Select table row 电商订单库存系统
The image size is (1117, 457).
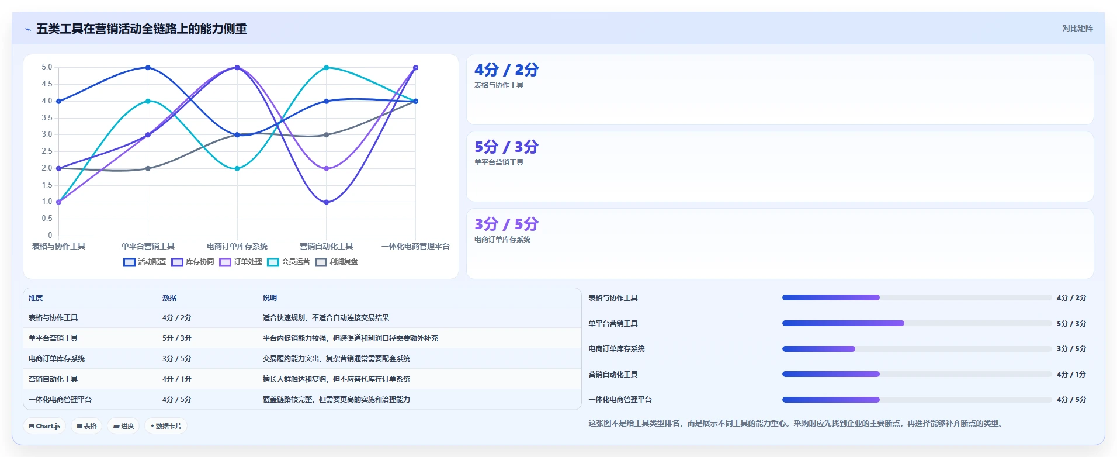click(x=302, y=358)
